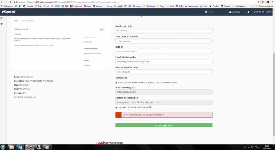Viewport: 275px width, 150px height.
Task: Open the Moodle bookmark
Action: click(226, 6)
